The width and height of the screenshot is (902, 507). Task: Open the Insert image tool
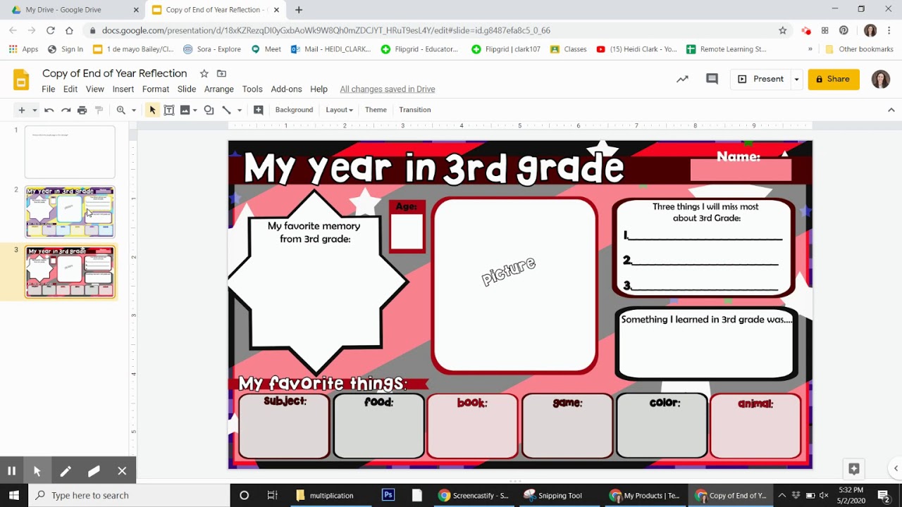(185, 110)
